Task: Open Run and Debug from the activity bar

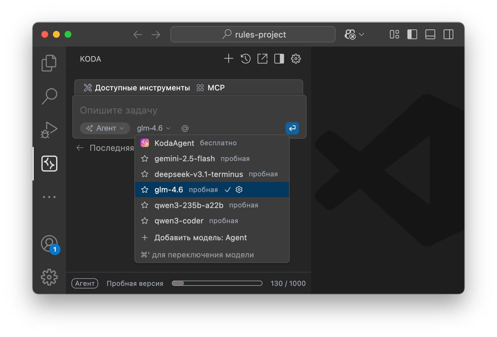Action: click(x=49, y=130)
